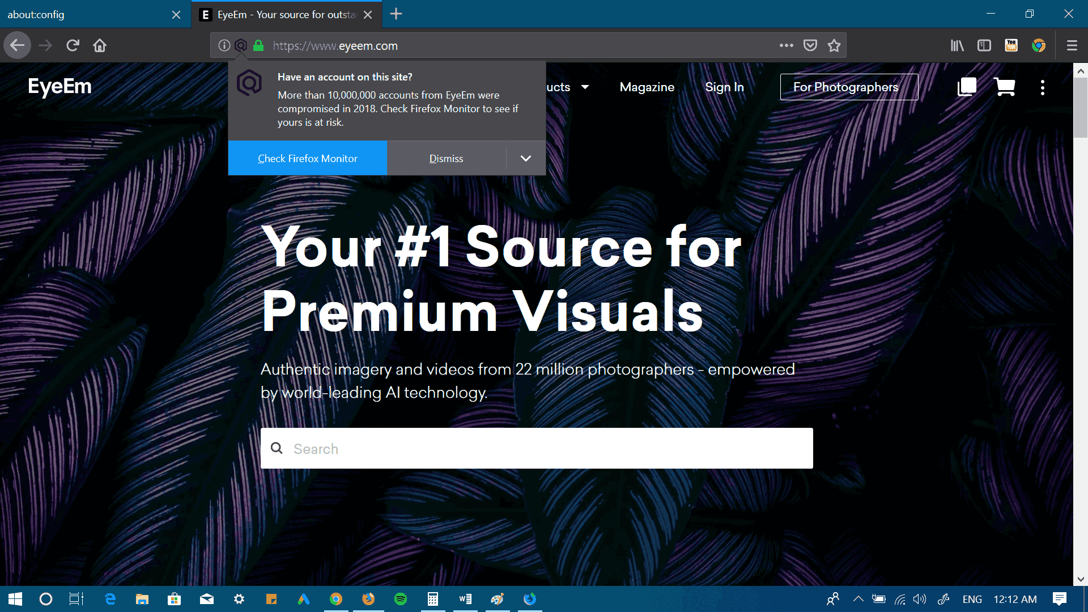The image size is (1088, 612).
Task: Click Check Firefox Monitor button
Action: tap(307, 159)
